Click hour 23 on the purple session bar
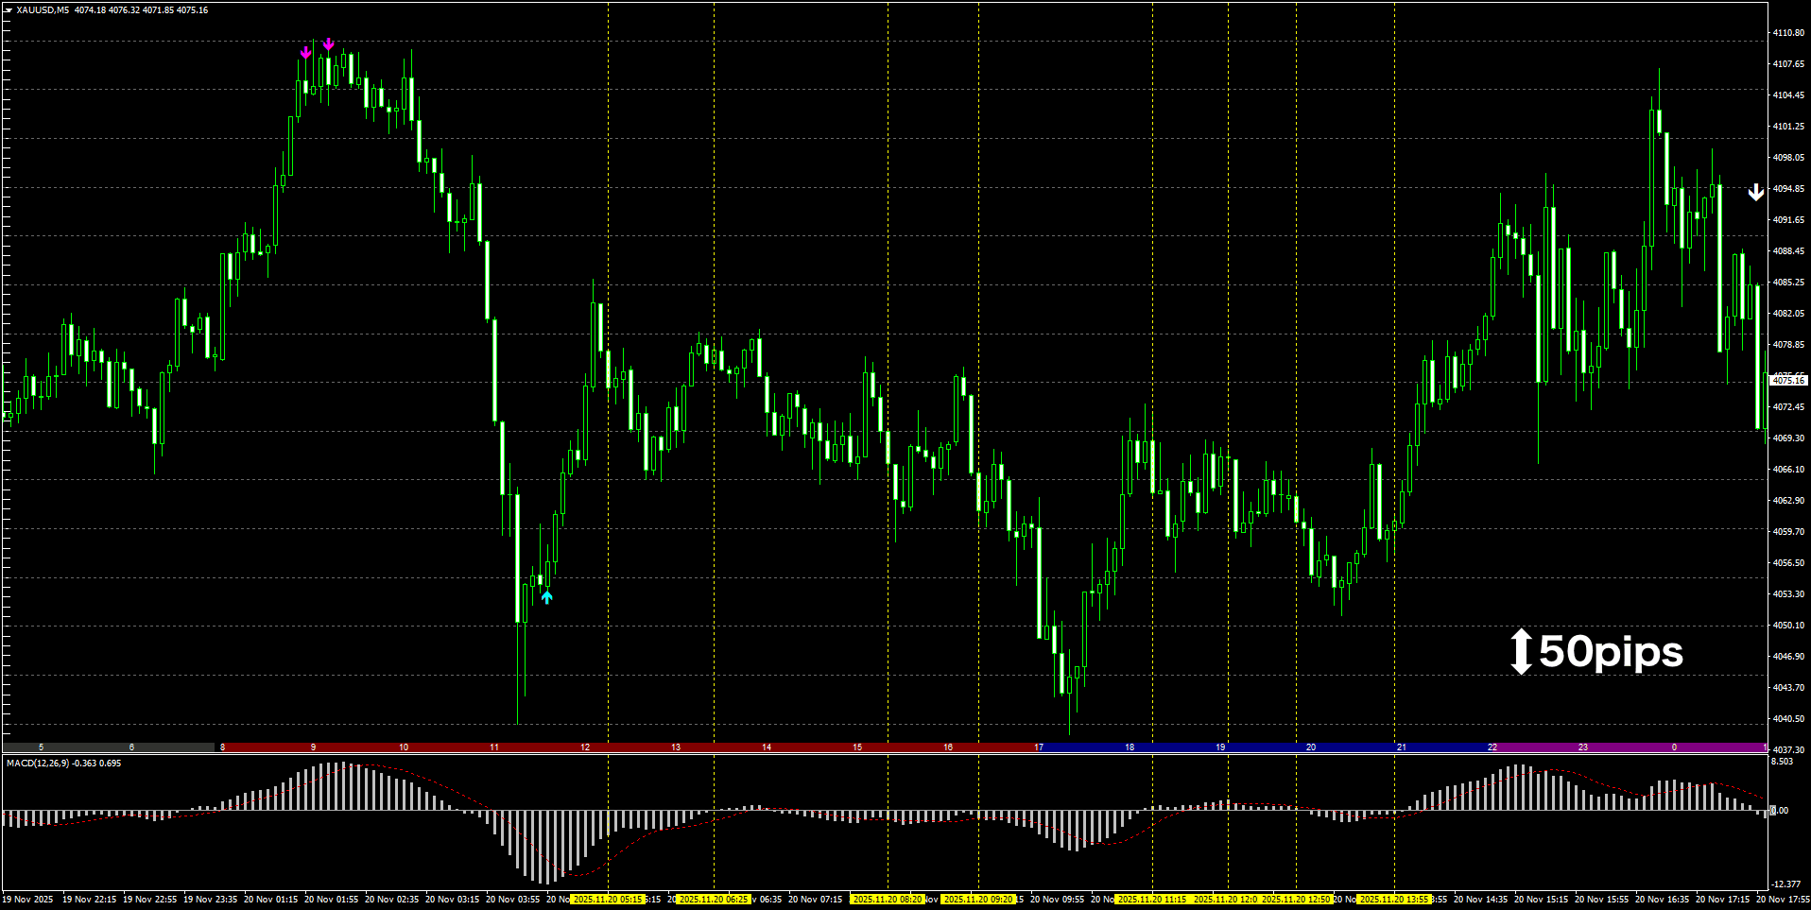Image resolution: width=1811 pixels, height=910 pixels. tap(1583, 747)
